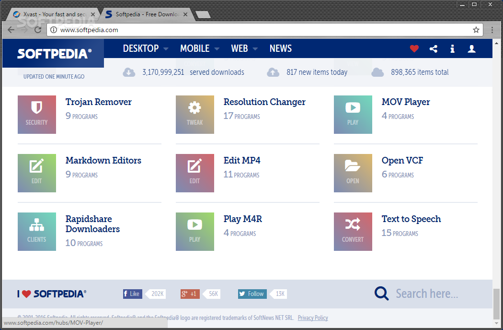The image size is (503, 330).
Task: Click the info icon in header
Action: click(x=452, y=48)
